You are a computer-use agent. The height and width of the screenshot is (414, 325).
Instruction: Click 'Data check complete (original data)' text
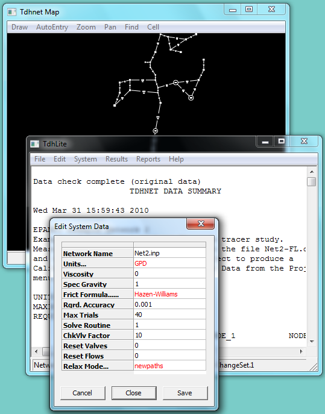click(x=117, y=181)
